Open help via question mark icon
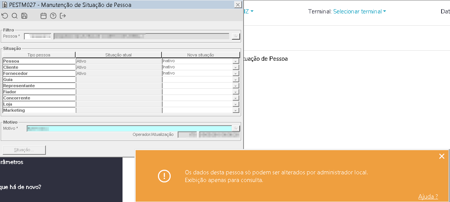 coord(53,16)
